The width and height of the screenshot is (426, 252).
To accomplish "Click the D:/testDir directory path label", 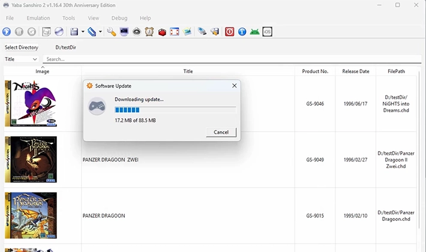I will (x=66, y=47).
